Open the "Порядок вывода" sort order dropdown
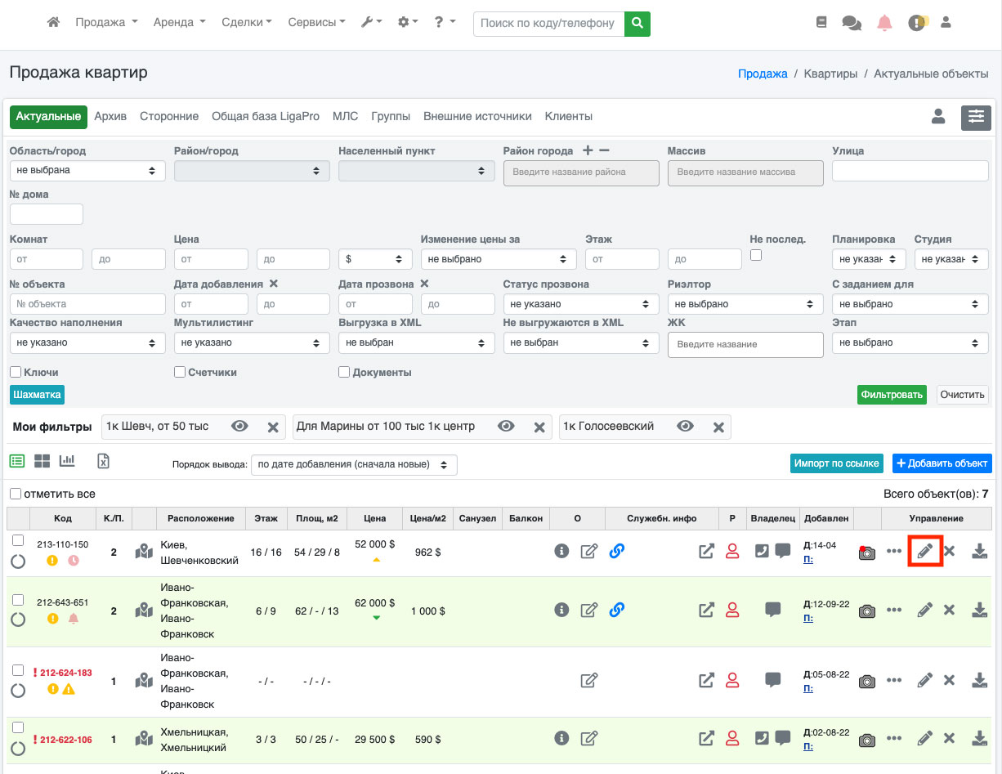The width and height of the screenshot is (1002, 774). point(354,464)
